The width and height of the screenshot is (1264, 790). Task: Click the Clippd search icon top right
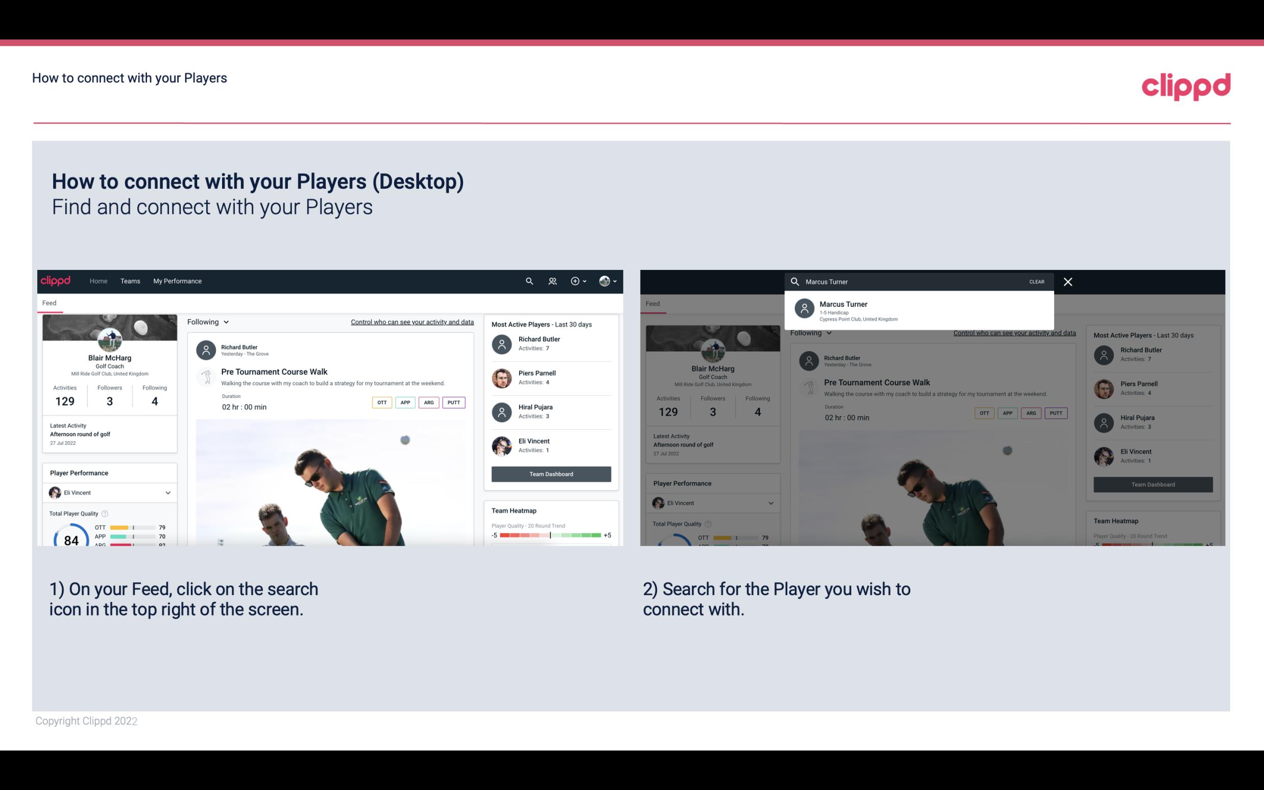pos(528,280)
